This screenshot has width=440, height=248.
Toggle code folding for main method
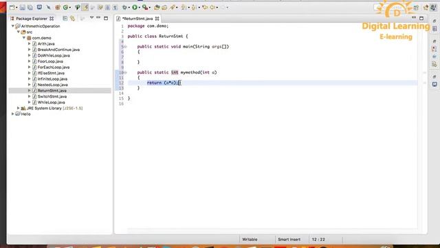click(x=125, y=47)
